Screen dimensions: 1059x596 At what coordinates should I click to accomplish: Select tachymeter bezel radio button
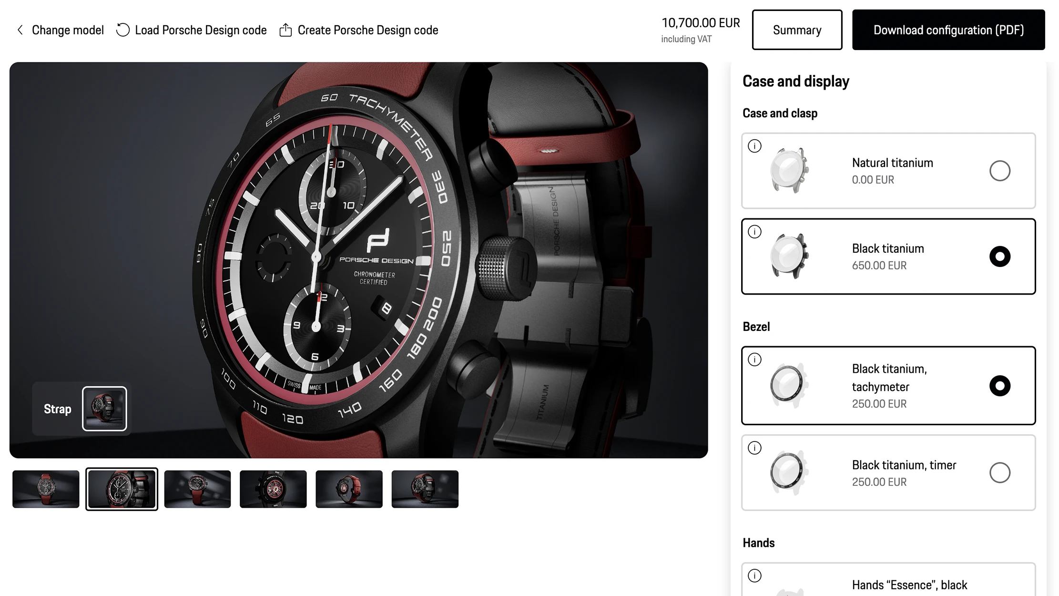click(999, 386)
